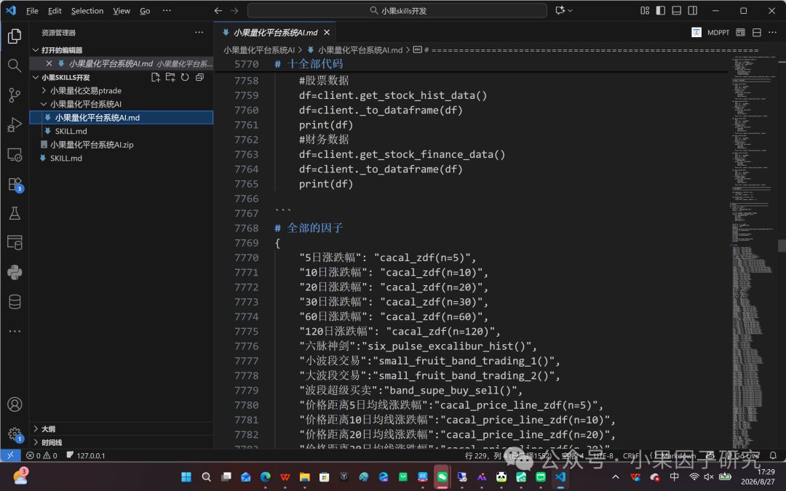Open explorer panel more actions menu
786x491 pixels.
pyautogui.click(x=199, y=33)
